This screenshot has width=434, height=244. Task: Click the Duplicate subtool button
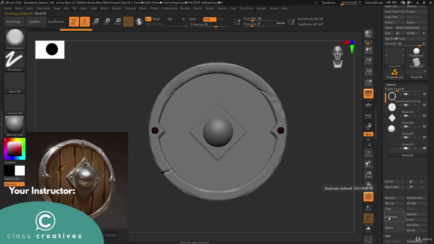[x=395, y=217]
